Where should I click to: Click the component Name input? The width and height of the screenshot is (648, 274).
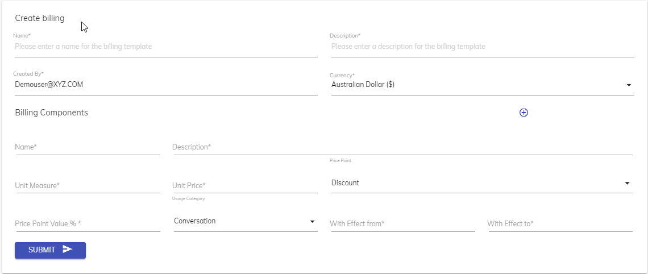[88, 147]
